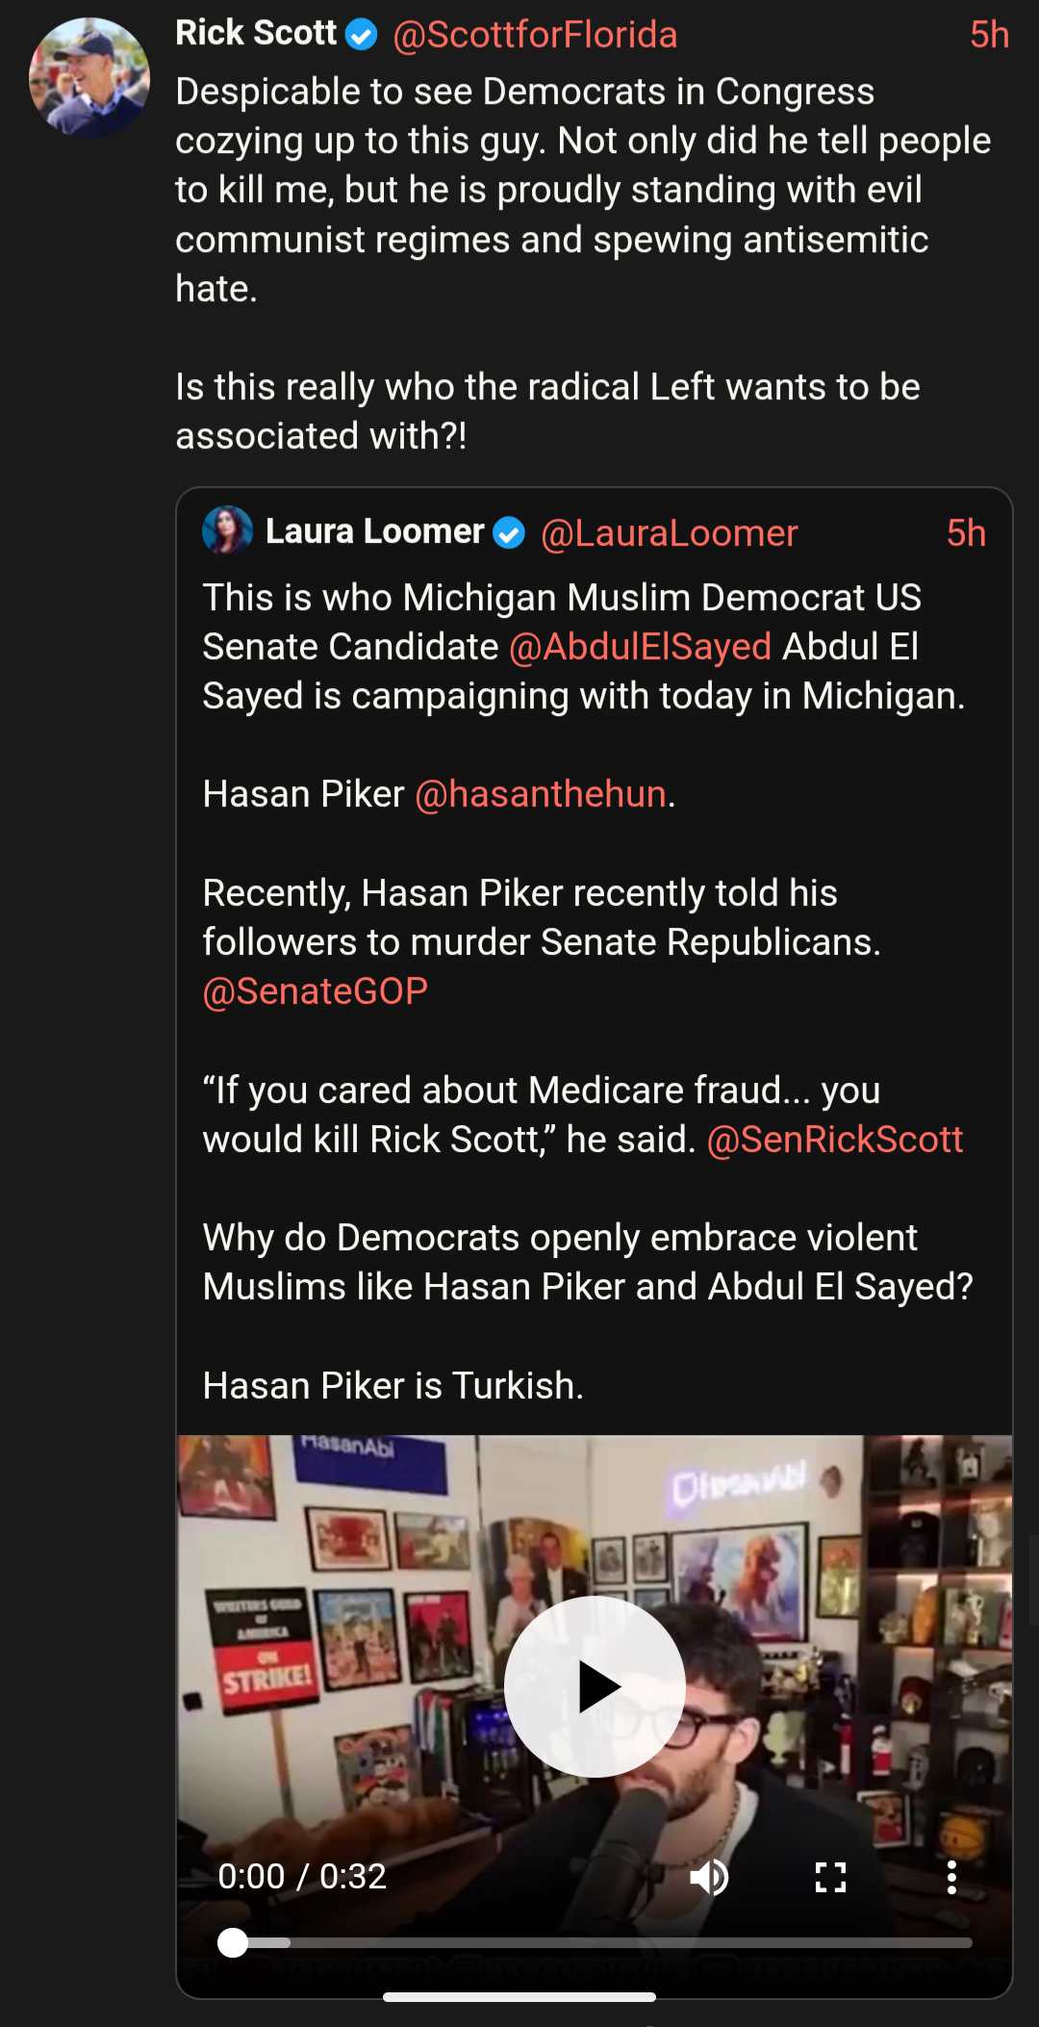Open the @hasanthehun mention
Image resolution: width=1039 pixels, height=2027 pixels.
pos(541,794)
